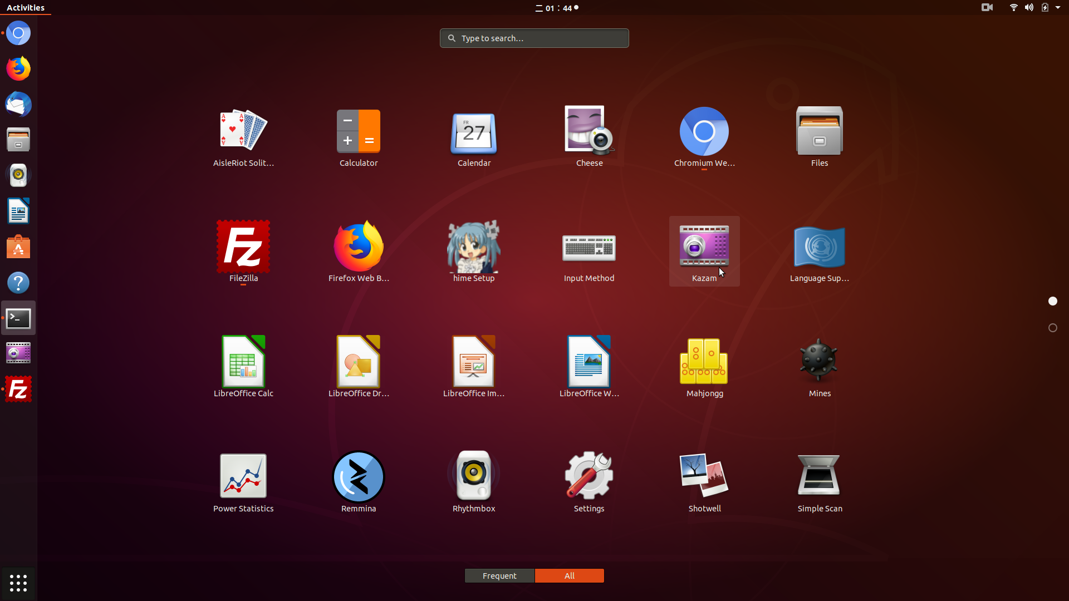Launch FileZilla from the app grid
The width and height of the screenshot is (1069, 601).
(243, 252)
